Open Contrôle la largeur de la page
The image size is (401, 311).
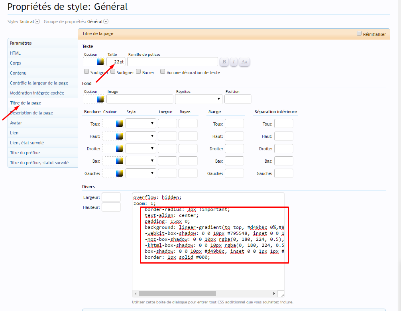pos(39,83)
